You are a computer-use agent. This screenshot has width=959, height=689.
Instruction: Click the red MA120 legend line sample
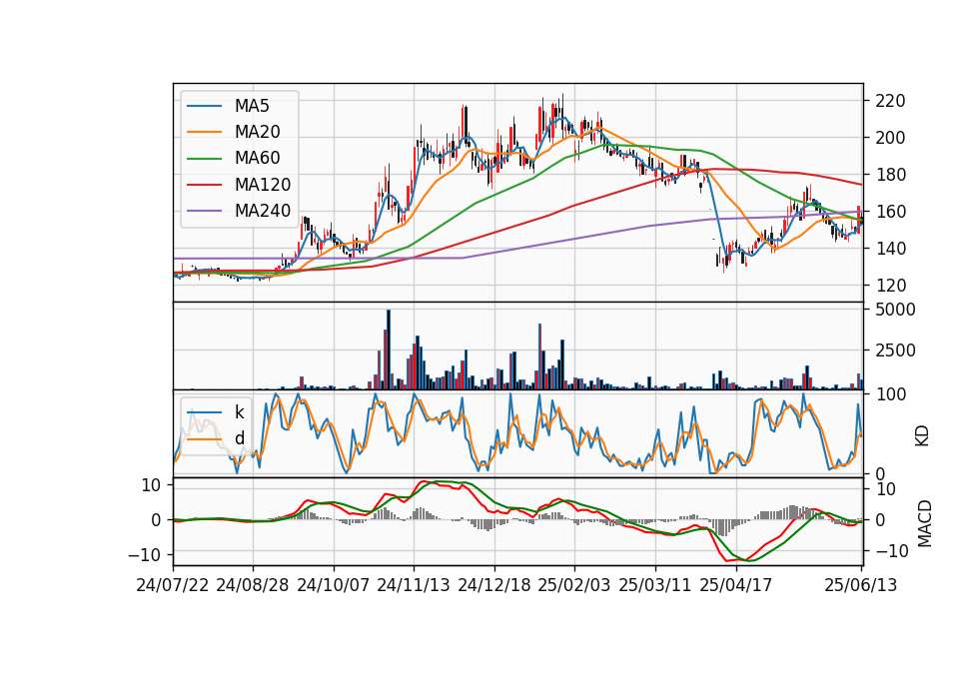204,185
